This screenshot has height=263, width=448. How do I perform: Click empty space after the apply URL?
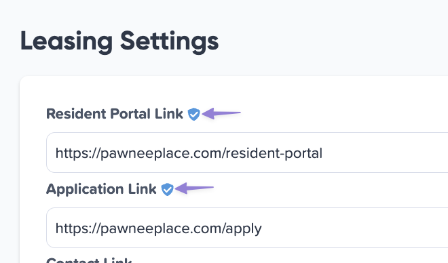pyautogui.click(x=354, y=228)
